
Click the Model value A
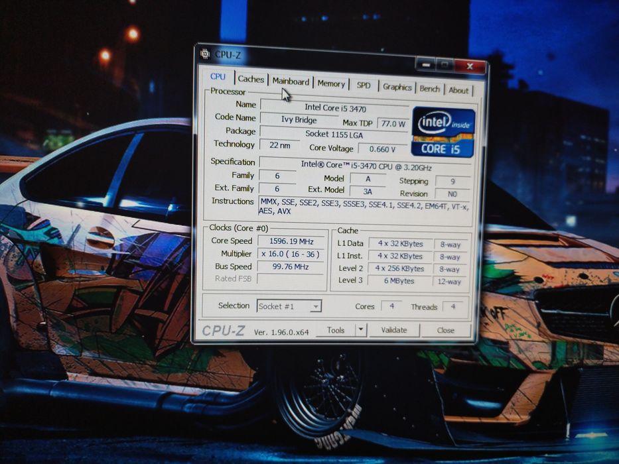[x=368, y=179]
